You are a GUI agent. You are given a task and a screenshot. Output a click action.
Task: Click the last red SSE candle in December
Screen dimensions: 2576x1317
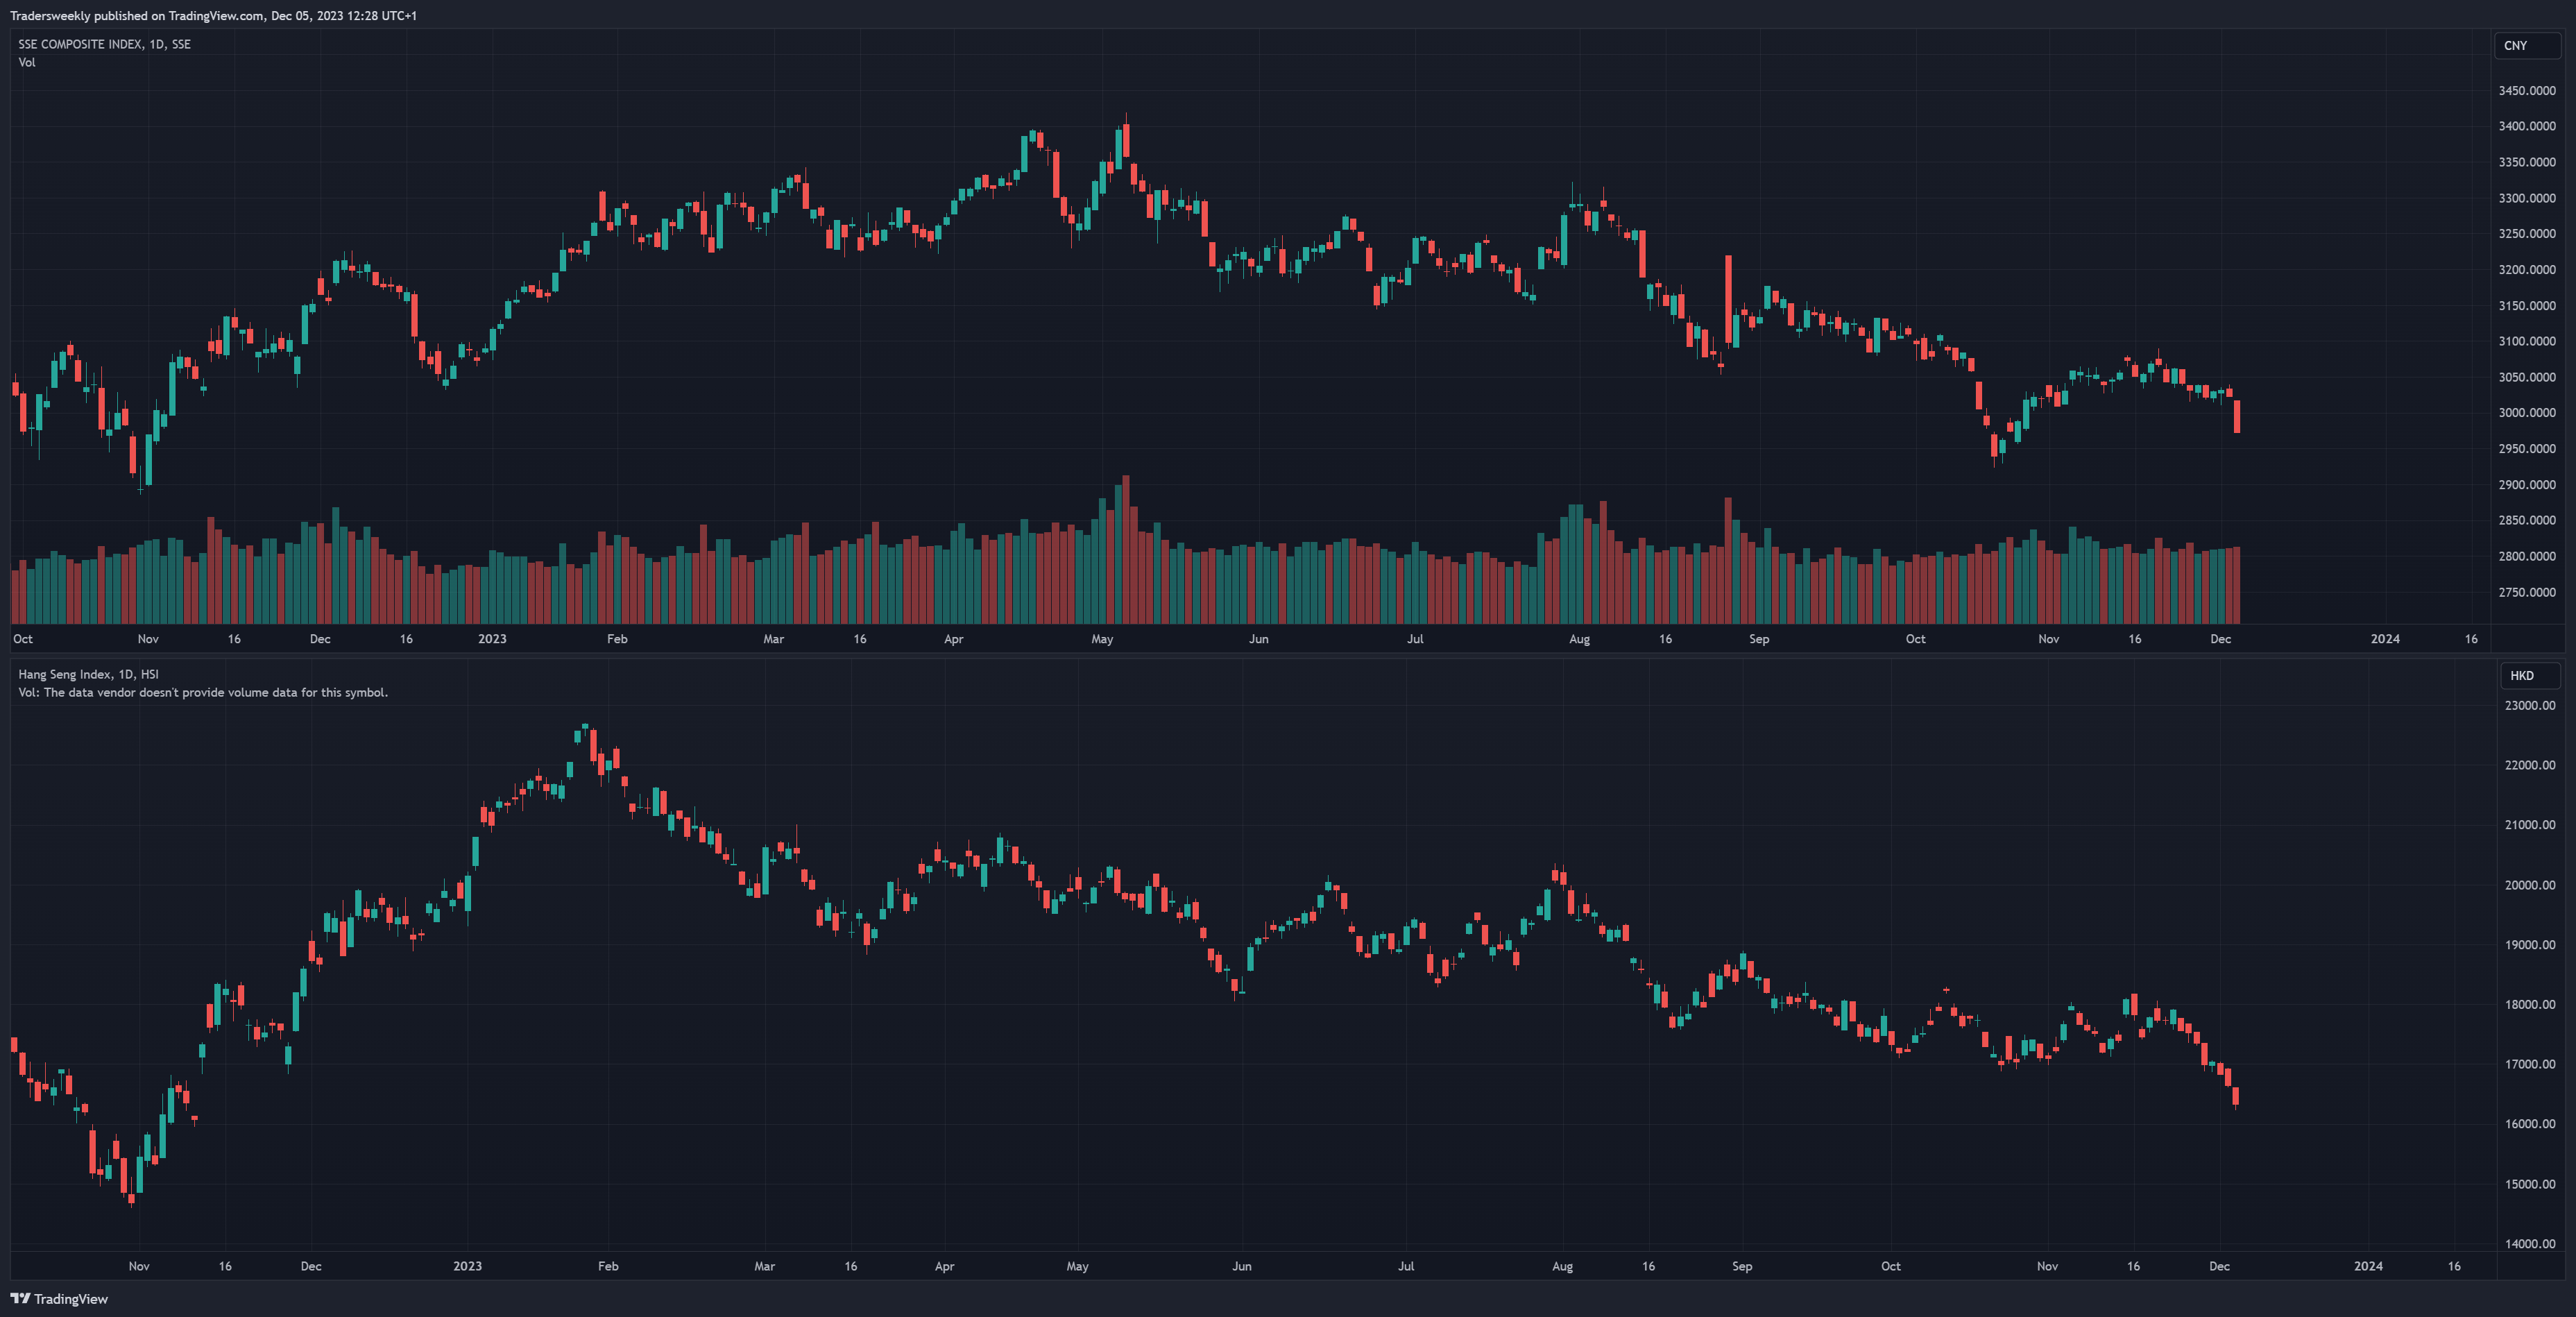coord(2237,417)
